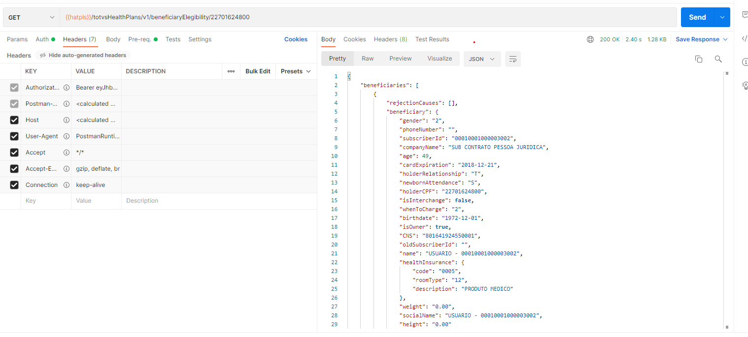This screenshot has width=748, height=337.
Task: Uncheck the Host header checkbox
Action: (14, 120)
